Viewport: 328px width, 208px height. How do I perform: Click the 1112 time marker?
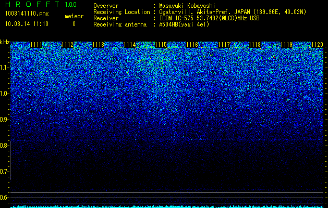[x=68, y=45]
